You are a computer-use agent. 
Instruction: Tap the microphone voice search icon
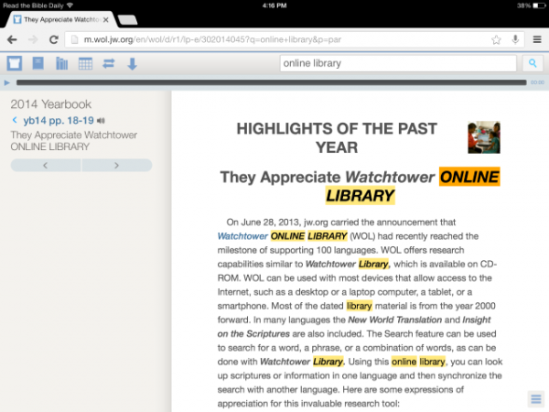coord(516,39)
